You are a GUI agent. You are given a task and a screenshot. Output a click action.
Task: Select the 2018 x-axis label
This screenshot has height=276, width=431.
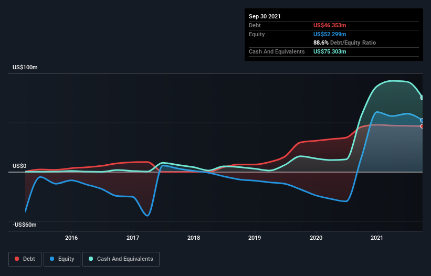194,238
